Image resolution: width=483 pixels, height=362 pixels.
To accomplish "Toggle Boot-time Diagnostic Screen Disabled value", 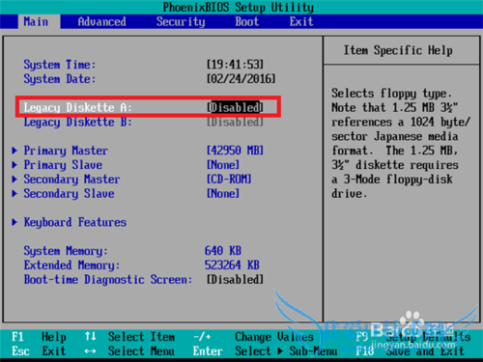I will point(235,279).
